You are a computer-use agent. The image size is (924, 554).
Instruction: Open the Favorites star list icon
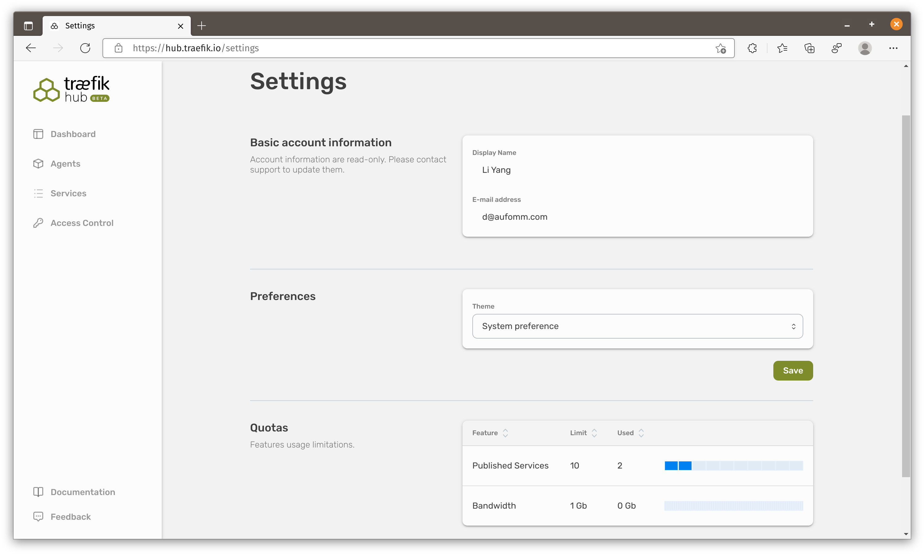click(x=782, y=48)
